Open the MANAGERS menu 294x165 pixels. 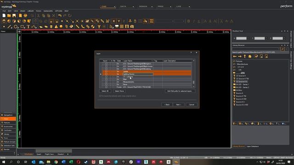click(x=48, y=11)
